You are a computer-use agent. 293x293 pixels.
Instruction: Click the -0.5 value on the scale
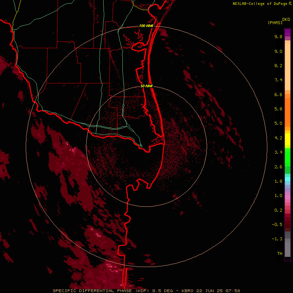pos(277,225)
